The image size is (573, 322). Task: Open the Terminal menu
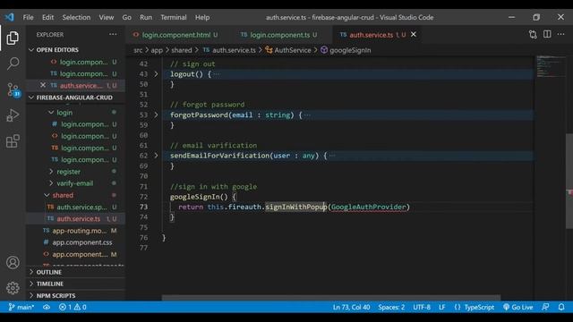point(173,17)
